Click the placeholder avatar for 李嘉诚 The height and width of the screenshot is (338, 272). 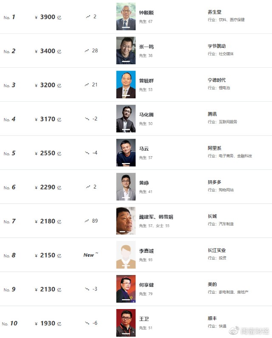(x=126, y=255)
